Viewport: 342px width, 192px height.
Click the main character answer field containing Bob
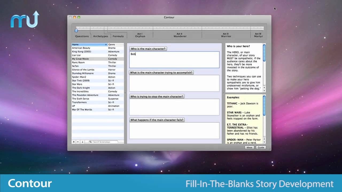(x=174, y=60)
